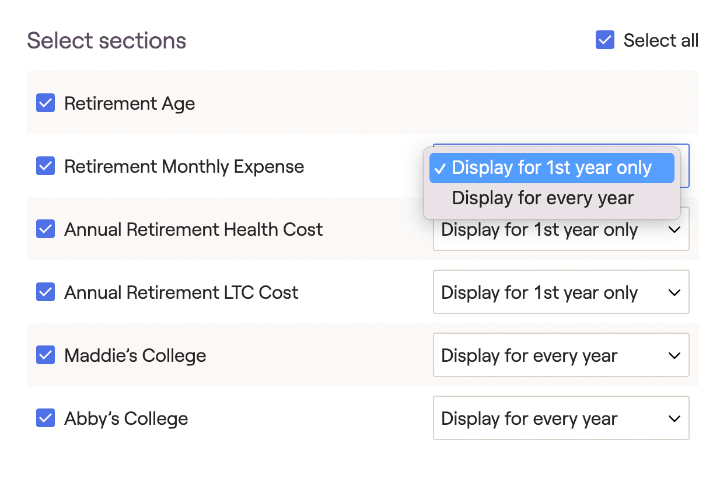
Task: Click the 'Select all' label text
Action: [660, 40]
